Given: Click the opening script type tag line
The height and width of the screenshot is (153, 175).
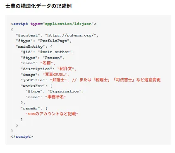Looking at the screenshot, I should tap(53, 24).
